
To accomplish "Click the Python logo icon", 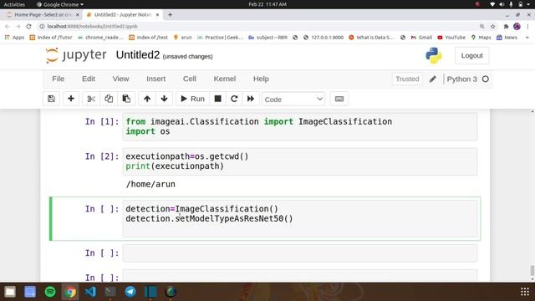I will 434,55.
